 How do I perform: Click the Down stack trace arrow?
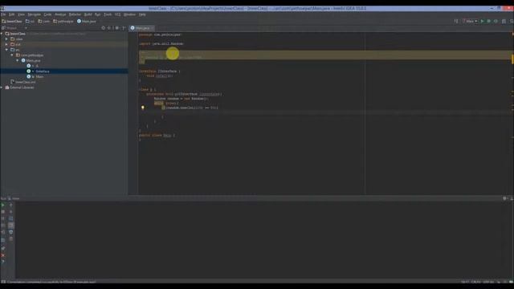coord(10,212)
